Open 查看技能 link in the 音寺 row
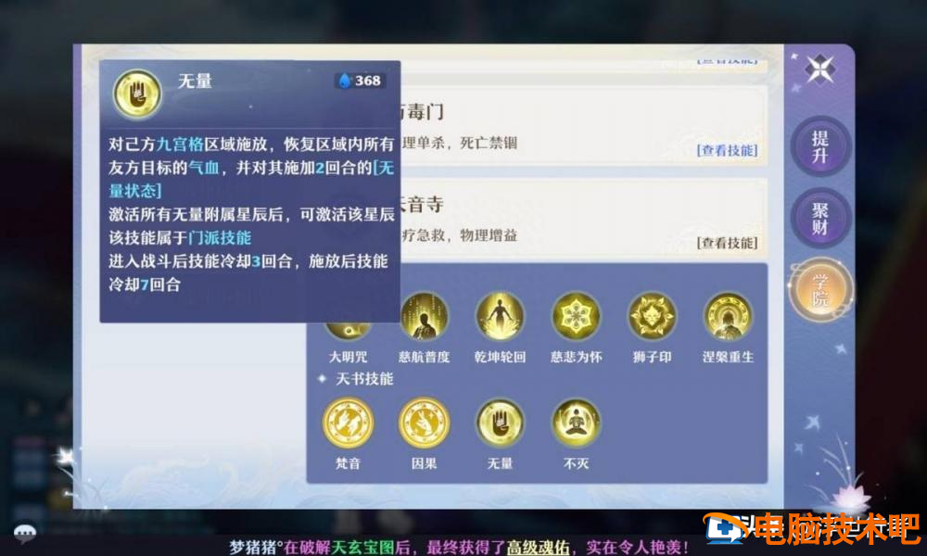 coord(727,243)
